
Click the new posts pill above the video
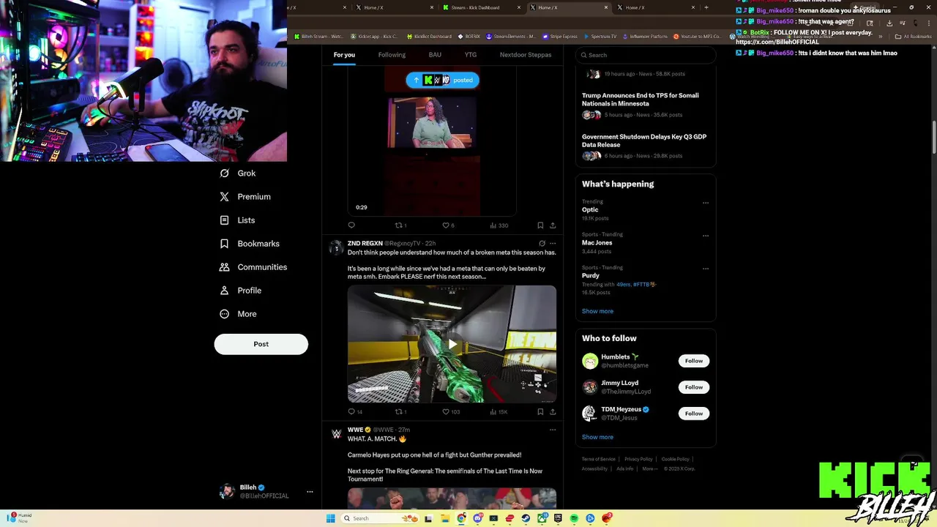[x=443, y=80]
